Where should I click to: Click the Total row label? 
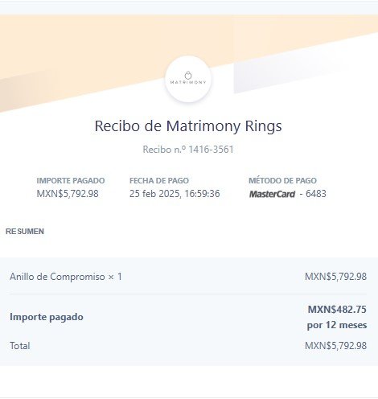pyautogui.click(x=20, y=346)
